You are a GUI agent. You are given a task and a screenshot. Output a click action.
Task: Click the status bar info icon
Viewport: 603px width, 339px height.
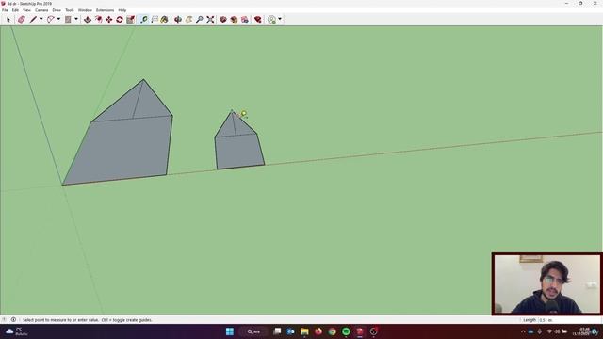13,320
